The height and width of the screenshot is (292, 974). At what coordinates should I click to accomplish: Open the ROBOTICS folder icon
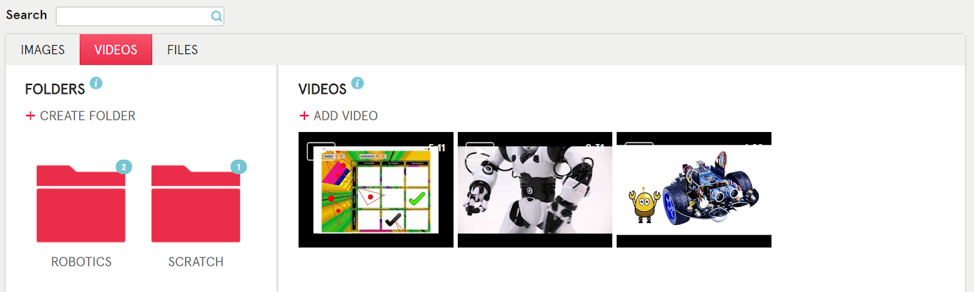point(81,204)
